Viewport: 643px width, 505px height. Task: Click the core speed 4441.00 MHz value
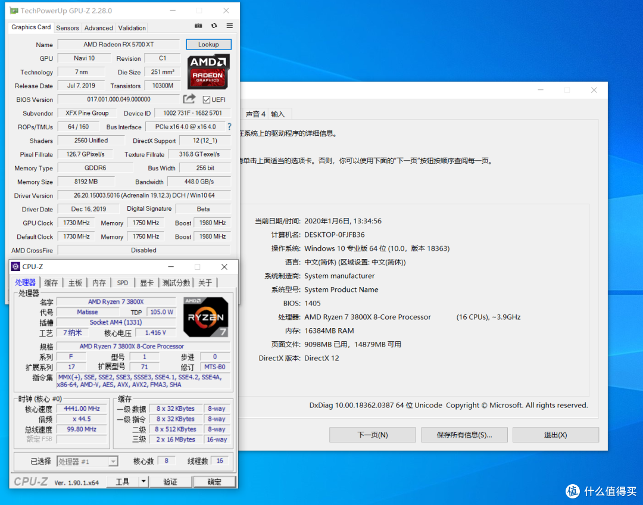(x=82, y=409)
